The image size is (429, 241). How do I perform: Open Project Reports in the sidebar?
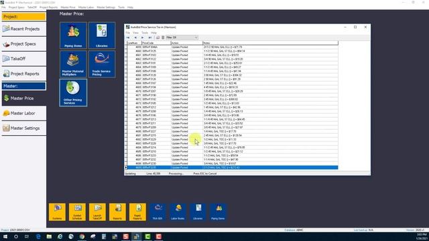pos(23,74)
